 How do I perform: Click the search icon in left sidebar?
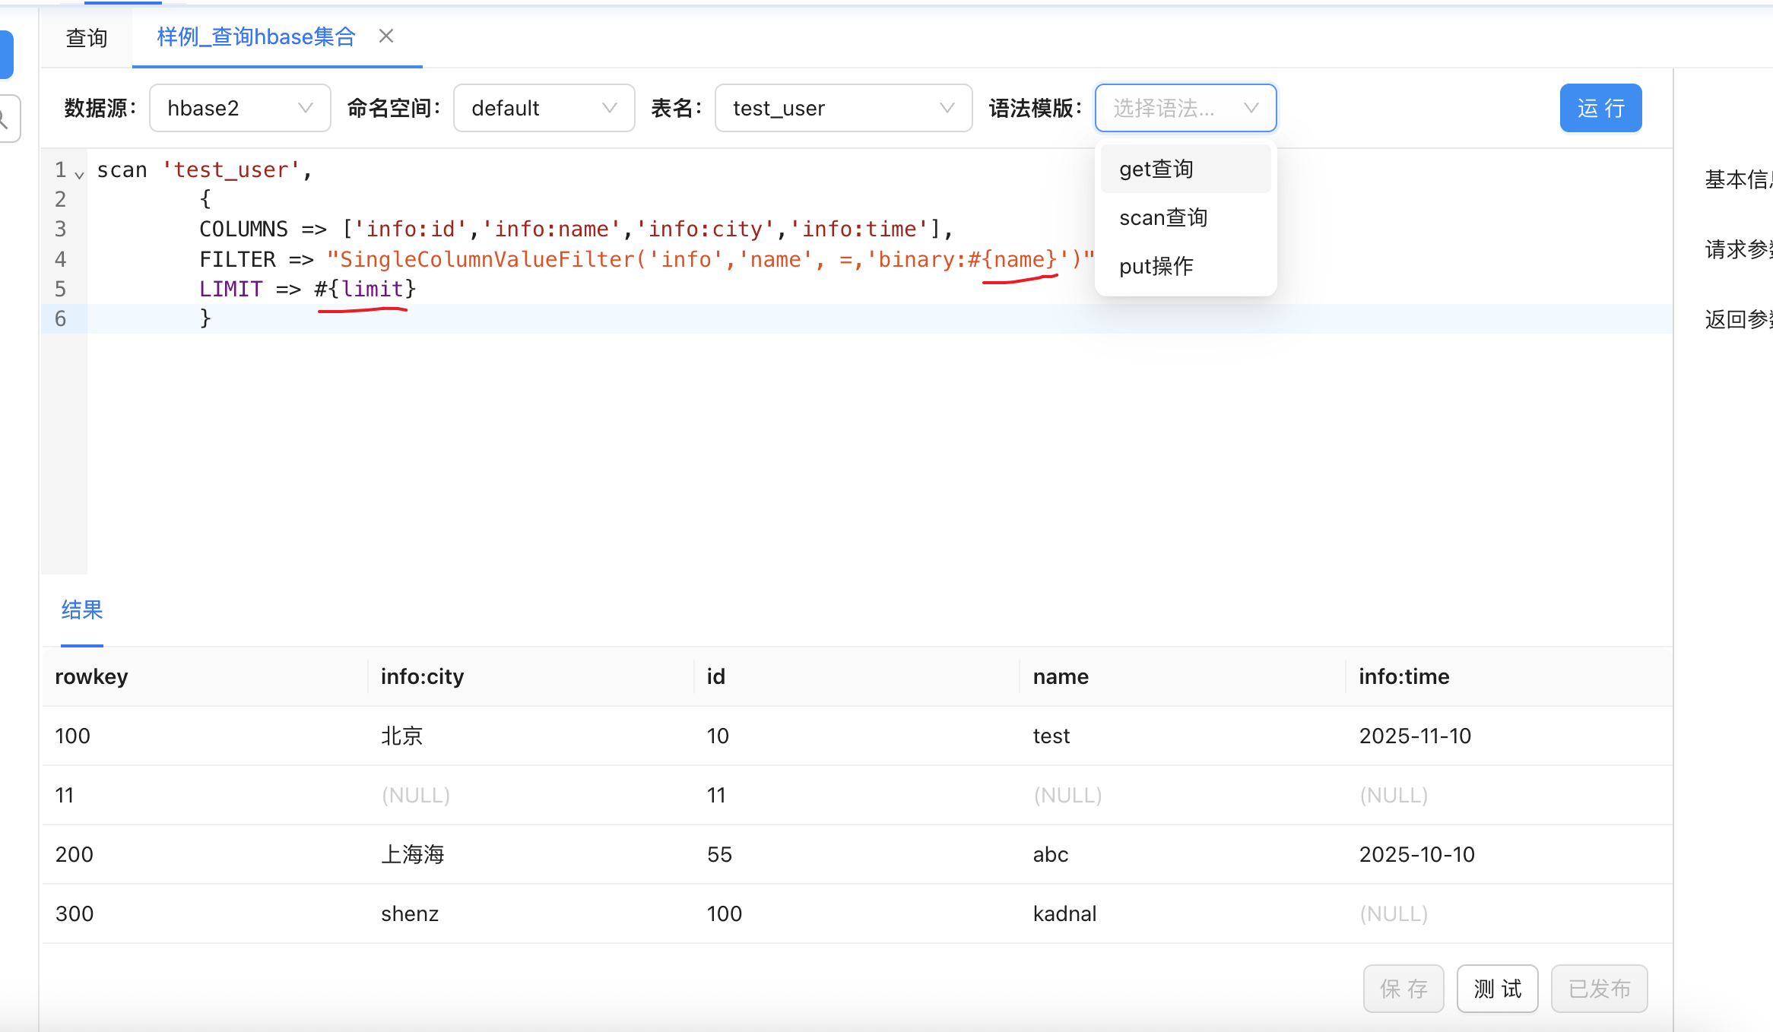point(6,119)
